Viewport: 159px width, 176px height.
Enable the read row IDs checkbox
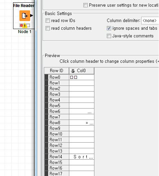tap(48, 21)
